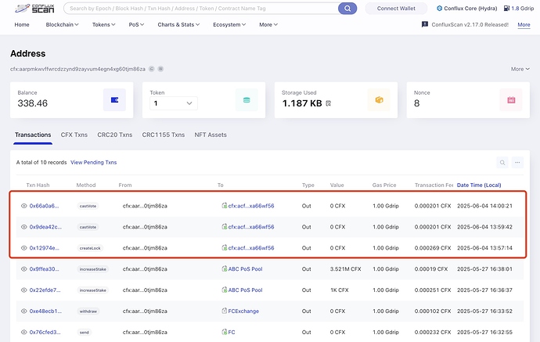Toggle eye icon for txn 0x12974e
This screenshot has height=342, width=540.
[23, 248]
